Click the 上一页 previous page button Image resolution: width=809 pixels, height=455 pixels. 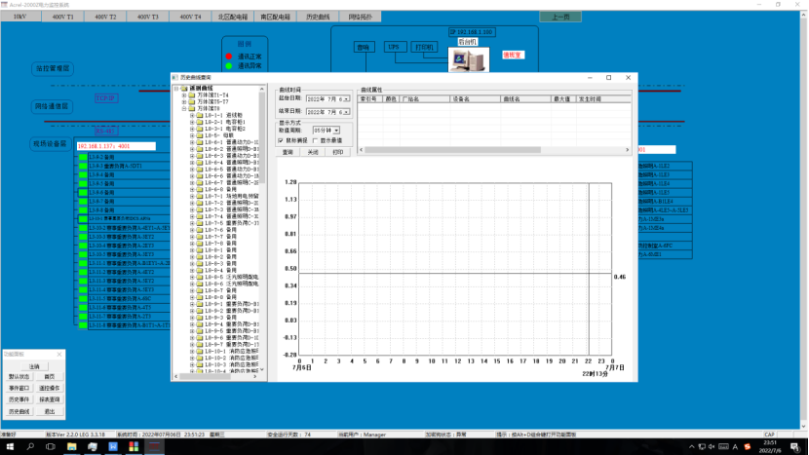tap(560, 18)
